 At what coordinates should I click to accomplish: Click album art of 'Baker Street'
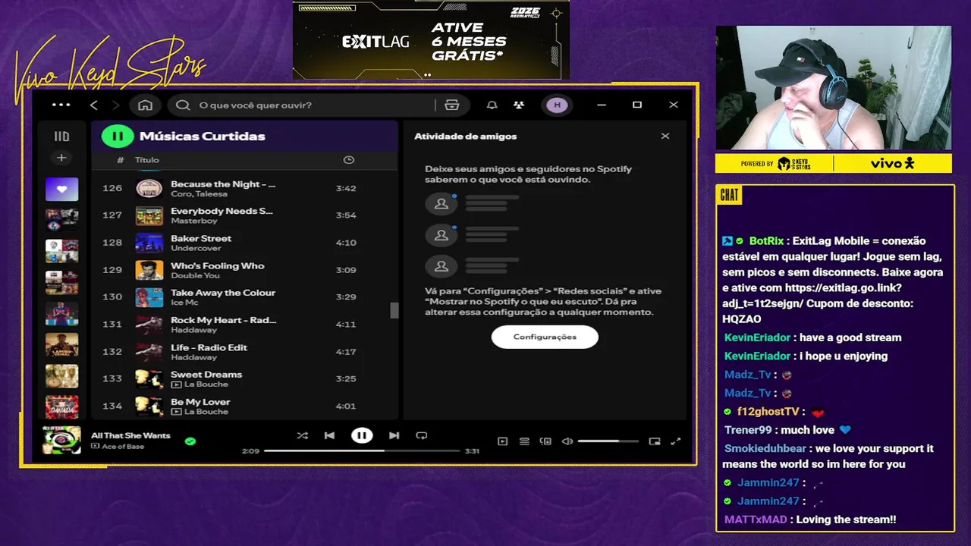[149, 243]
